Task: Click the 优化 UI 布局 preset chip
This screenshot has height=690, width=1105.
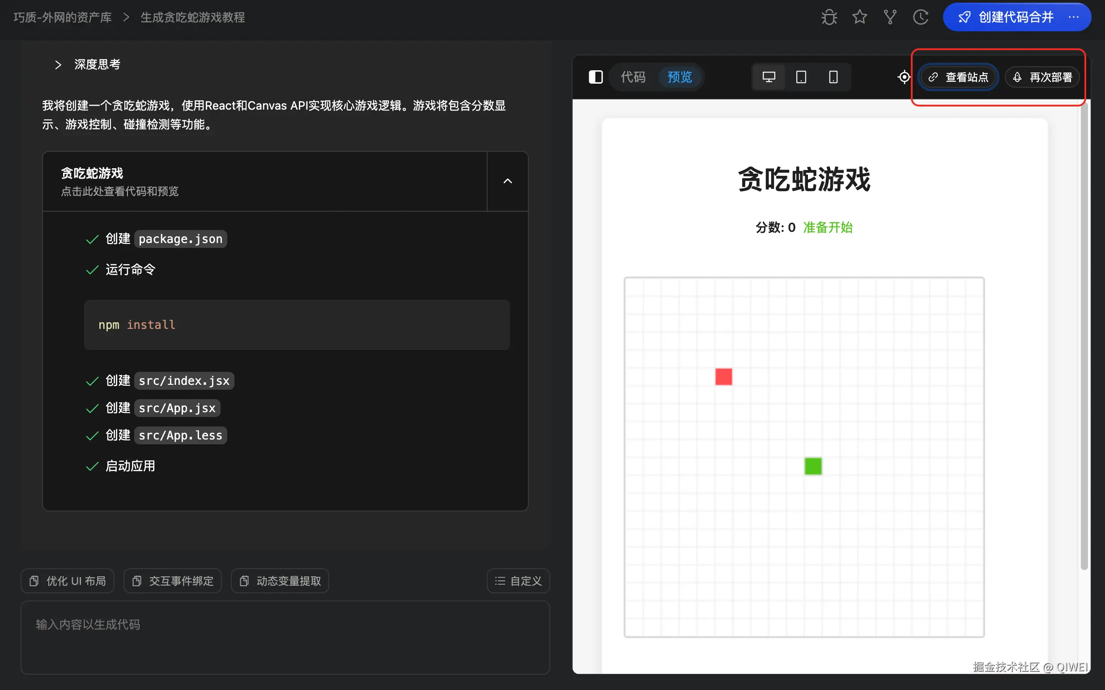Action: (x=68, y=581)
